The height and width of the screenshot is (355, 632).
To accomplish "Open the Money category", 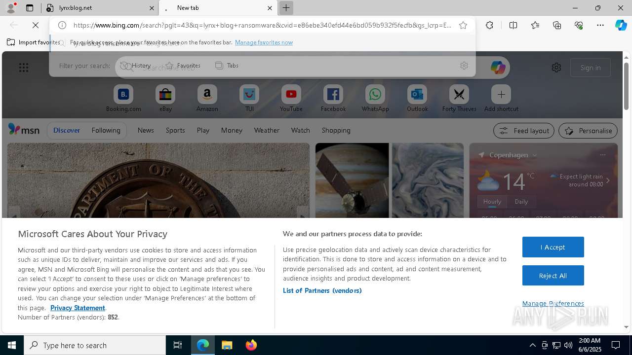I will (x=232, y=130).
